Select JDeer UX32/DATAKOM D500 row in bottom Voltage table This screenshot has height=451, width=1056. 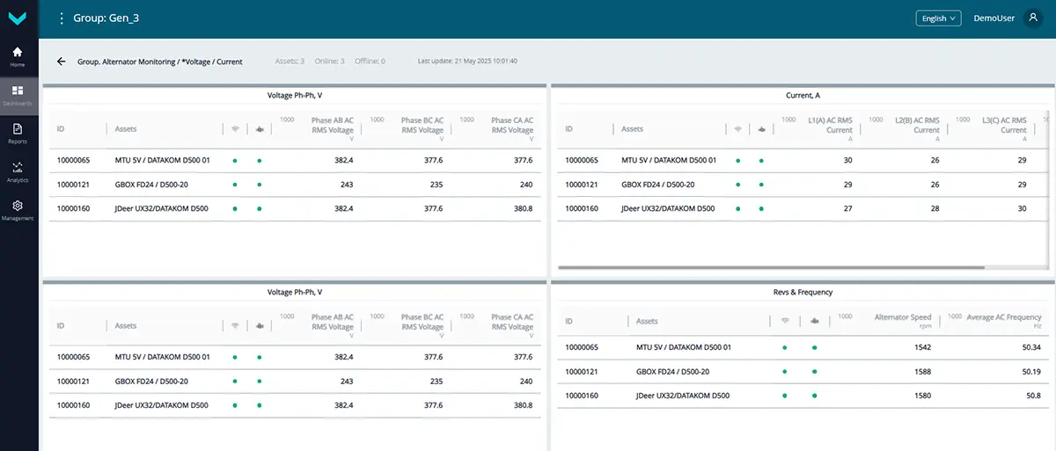(161, 405)
